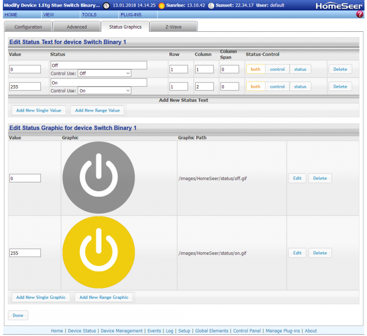Click Add New Range Value button
This screenshot has width=367, height=336.
(x=97, y=110)
